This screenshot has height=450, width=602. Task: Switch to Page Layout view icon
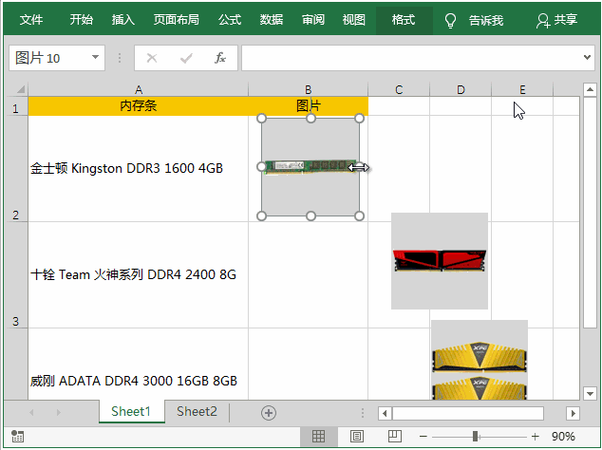click(x=357, y=437)
